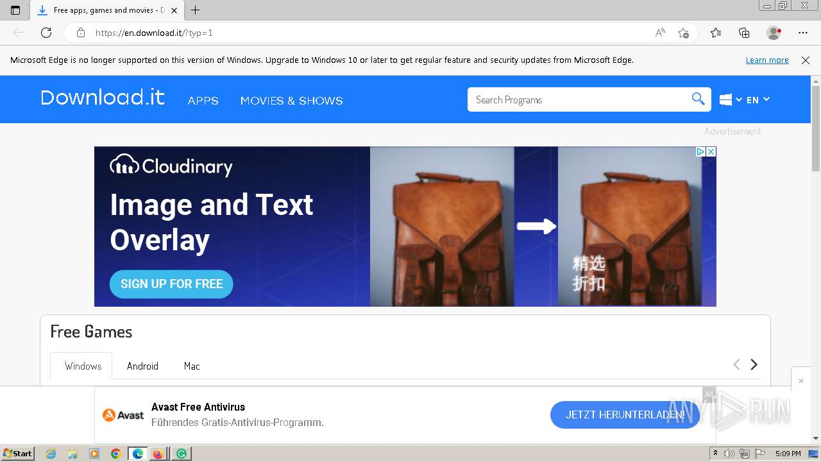Click the Free Games heading
This screenshot has height=462, width=821.
[x=91, y=332]
